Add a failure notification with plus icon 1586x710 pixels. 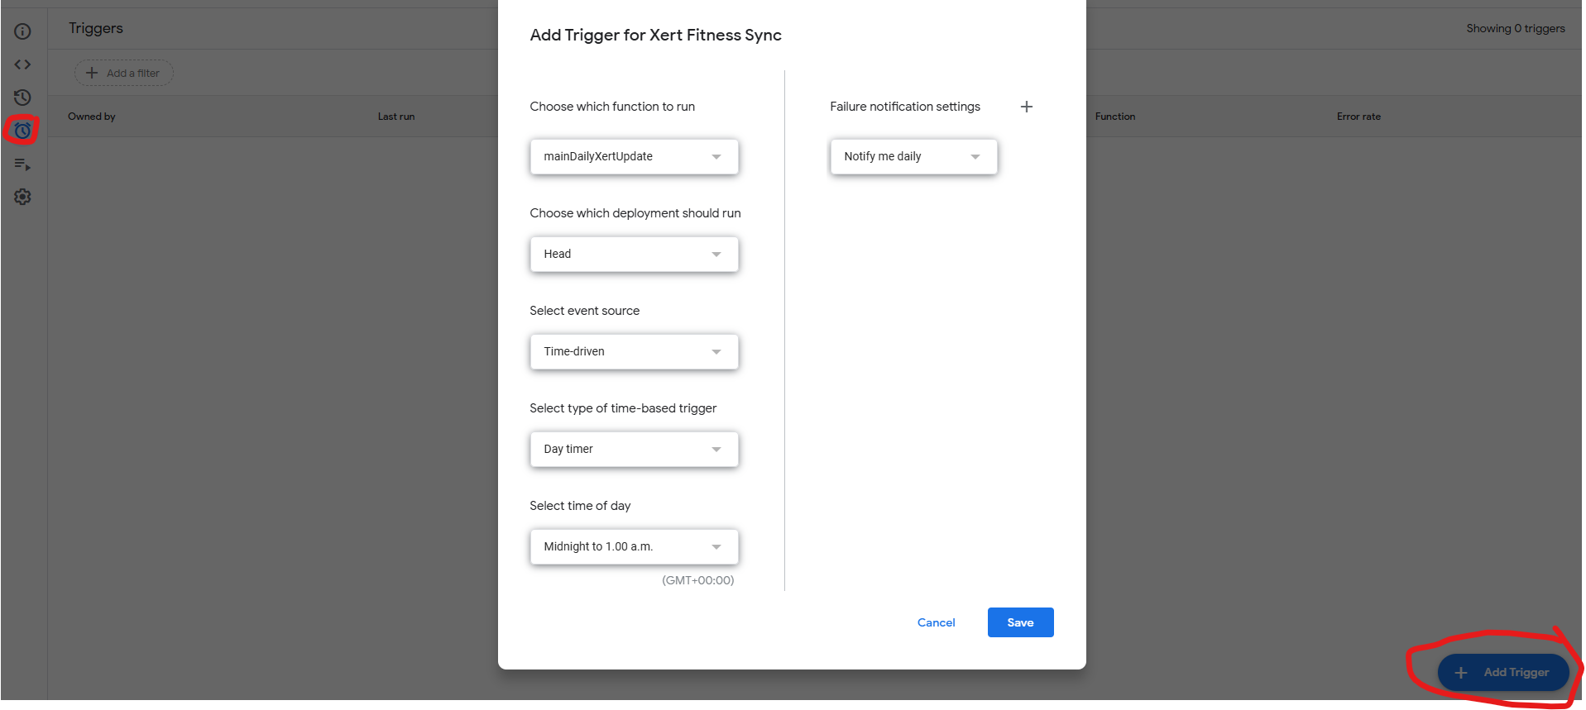[x=1027, y=107]
